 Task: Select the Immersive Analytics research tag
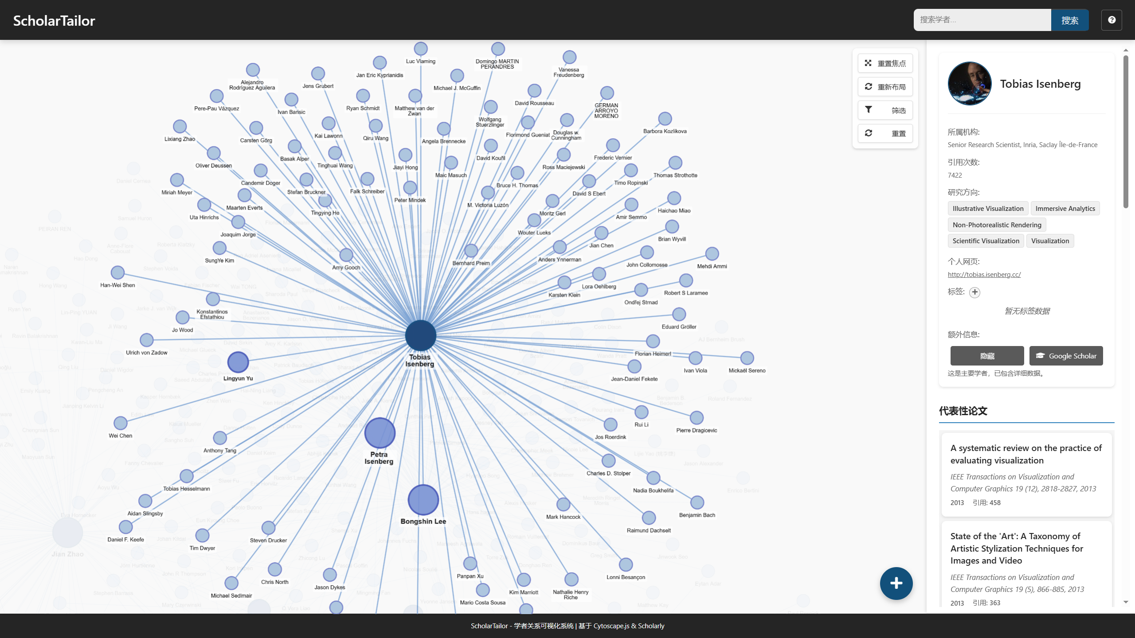pos(1065,209)
